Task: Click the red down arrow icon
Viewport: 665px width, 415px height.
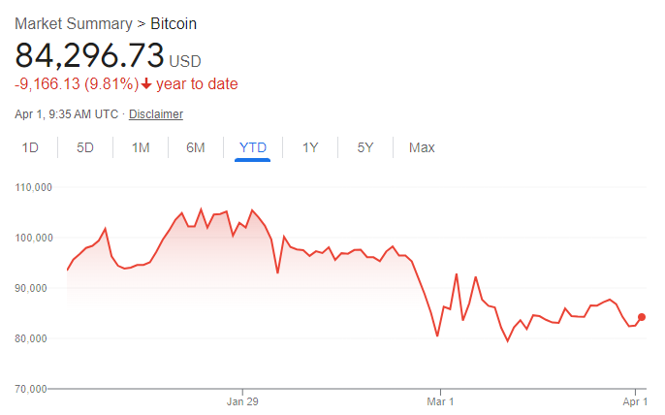Action: pyautogui.click(x=146, y=84)
